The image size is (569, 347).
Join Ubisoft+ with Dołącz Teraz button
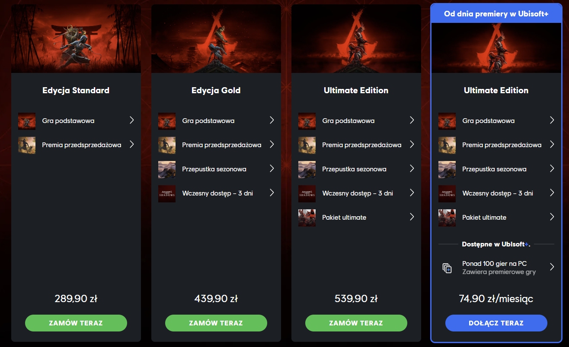(x=496, y=323)
